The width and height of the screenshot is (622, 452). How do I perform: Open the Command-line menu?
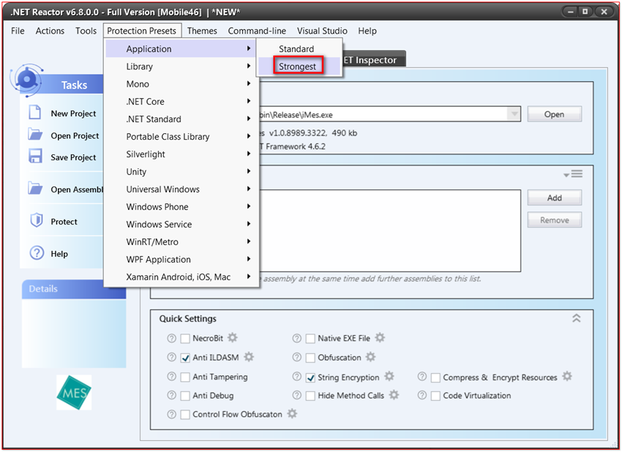click(257, 31)
